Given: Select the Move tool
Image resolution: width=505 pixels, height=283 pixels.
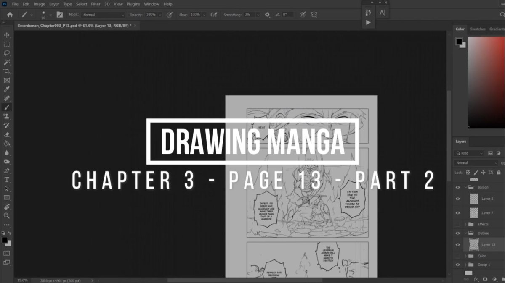Looking at the screenshot, I should point(7,35).
